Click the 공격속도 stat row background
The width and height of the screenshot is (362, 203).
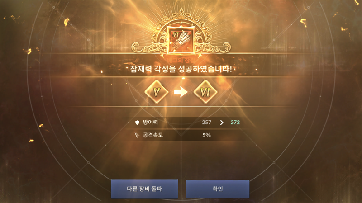click(188, 135)
